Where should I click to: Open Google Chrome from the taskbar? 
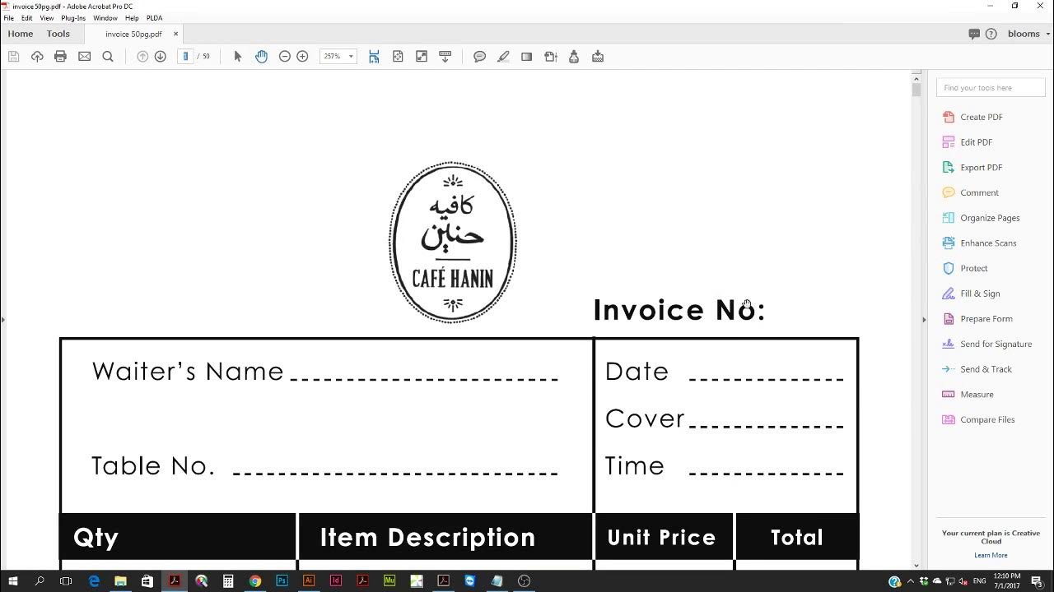[x=255, y=580]
